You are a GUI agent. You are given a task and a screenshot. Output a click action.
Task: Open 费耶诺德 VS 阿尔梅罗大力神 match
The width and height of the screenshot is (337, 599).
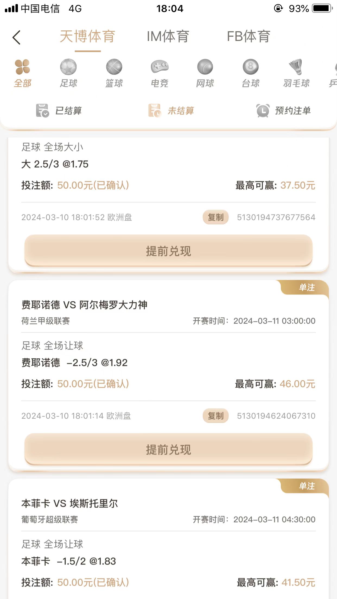coord(84,305)
